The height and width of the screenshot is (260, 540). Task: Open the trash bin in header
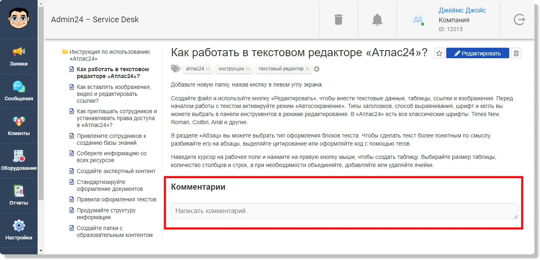(x=338, y=19)
